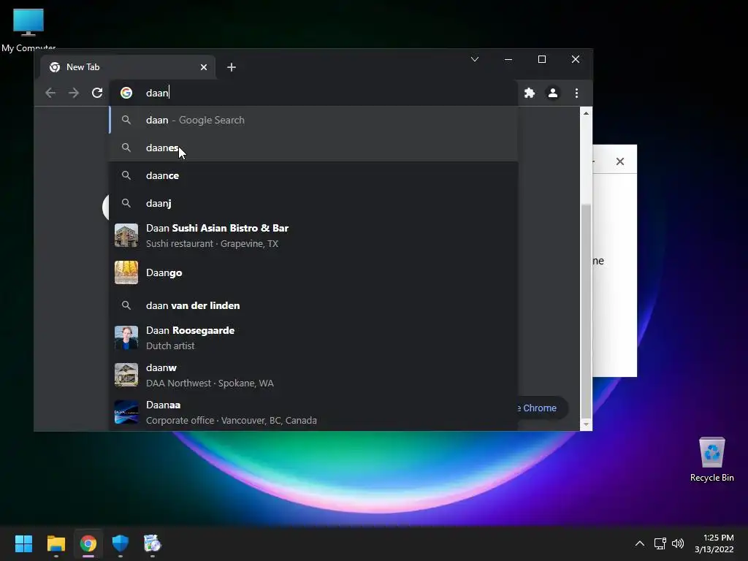Open the volume speaker tray icon
Screen dimensions: 748x561
[678, 543]
